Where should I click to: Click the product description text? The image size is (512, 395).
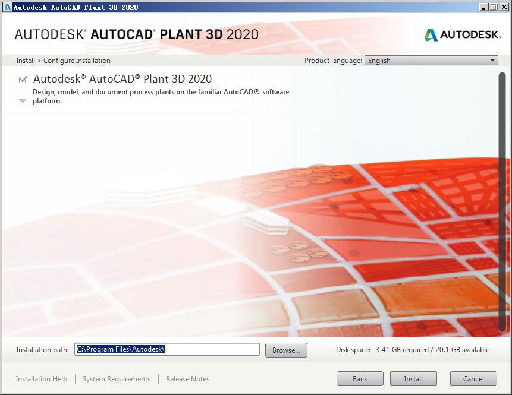click(x=161, y=96)
